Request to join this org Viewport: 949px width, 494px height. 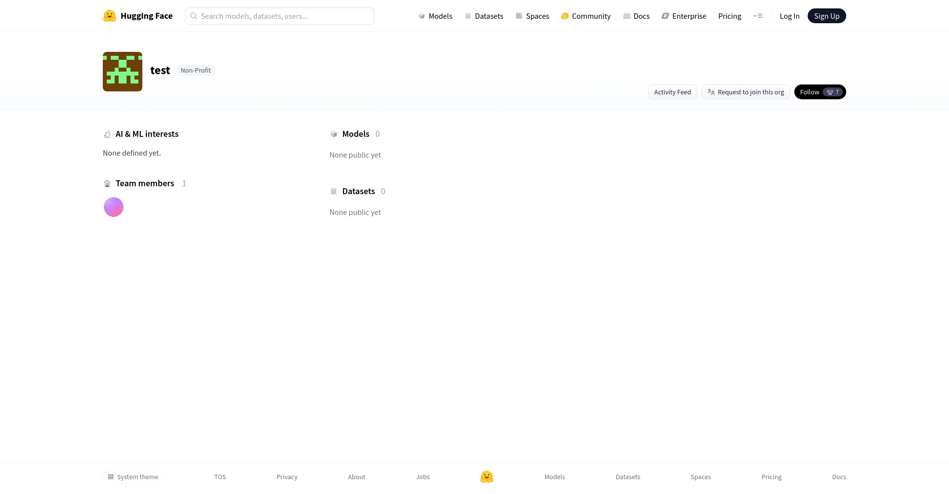click(745, 92)
